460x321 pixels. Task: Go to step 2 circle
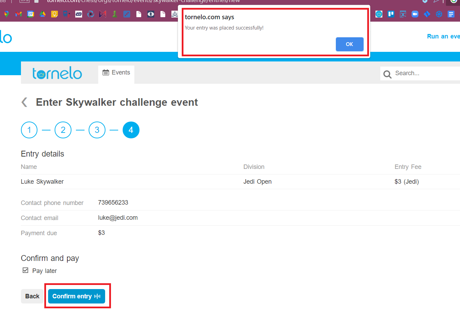point(63,130)
